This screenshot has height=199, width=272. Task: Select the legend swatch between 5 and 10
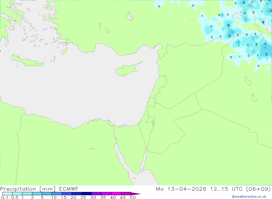point(47,194)
